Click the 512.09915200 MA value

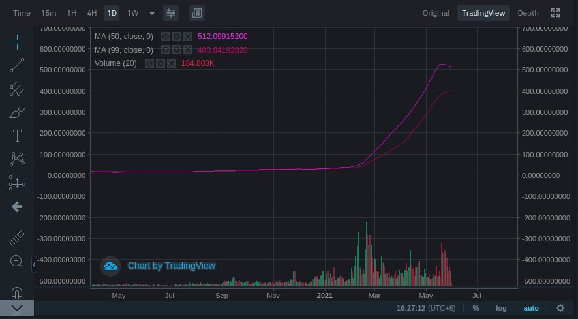click(222, 37)
